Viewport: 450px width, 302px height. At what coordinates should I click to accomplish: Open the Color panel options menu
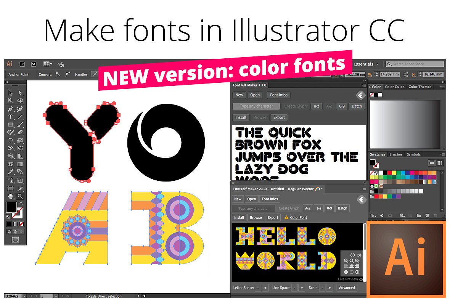click(442, 86)
